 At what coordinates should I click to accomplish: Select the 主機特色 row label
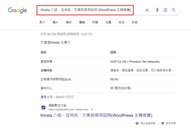46,71
